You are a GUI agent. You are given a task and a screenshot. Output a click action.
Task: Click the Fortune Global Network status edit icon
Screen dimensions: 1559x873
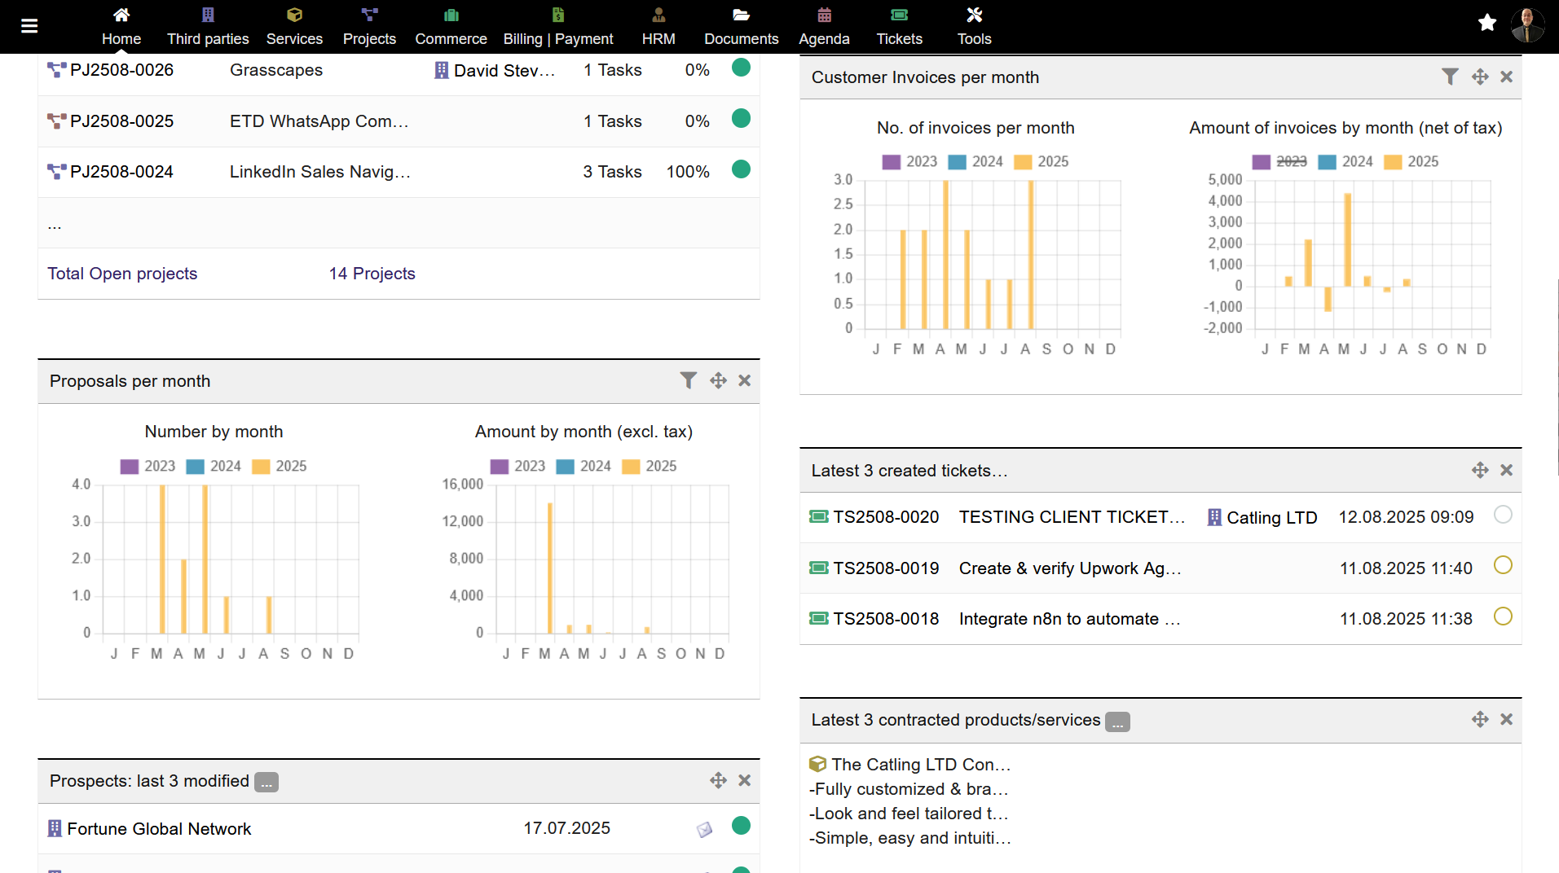coord(705,829)
